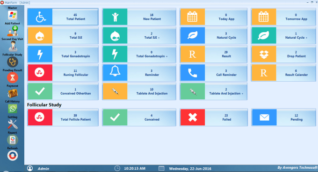Image resolution: width=318 pixels, height=172 pixels.
Task: Click the Add Patient sidebar icon
Action: point(12,31)
